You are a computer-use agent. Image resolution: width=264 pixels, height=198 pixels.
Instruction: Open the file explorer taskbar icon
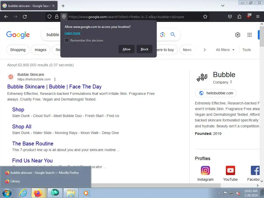71,193
